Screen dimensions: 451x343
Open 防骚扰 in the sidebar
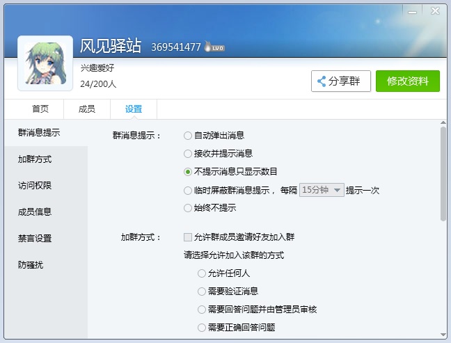coord(46,265)
